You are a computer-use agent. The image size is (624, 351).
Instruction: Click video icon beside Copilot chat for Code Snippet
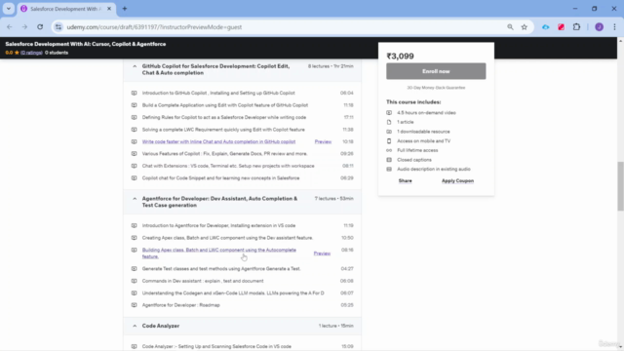[x=135, y=177]
